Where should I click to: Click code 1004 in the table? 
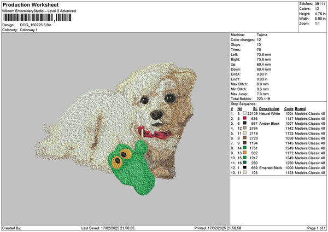pyautogui.click(x=289, y=113)
